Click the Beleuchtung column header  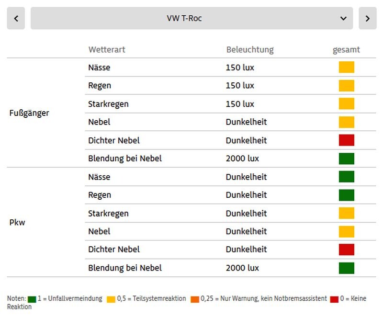click(249, 50)
